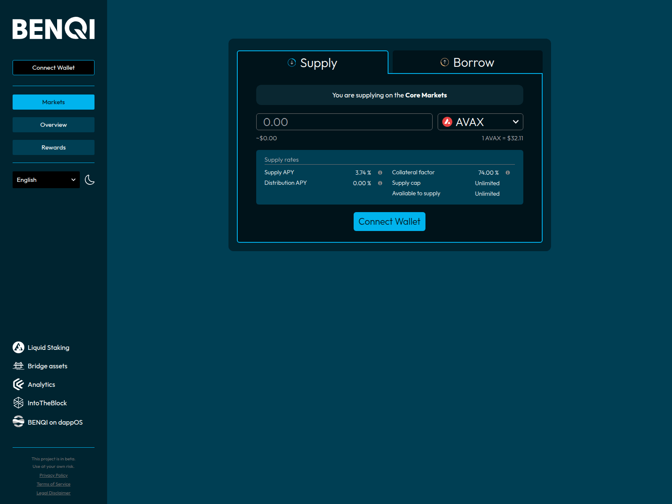Open the English language dropdown
This screenshot has height=504, width=672.
click(46, 180)
